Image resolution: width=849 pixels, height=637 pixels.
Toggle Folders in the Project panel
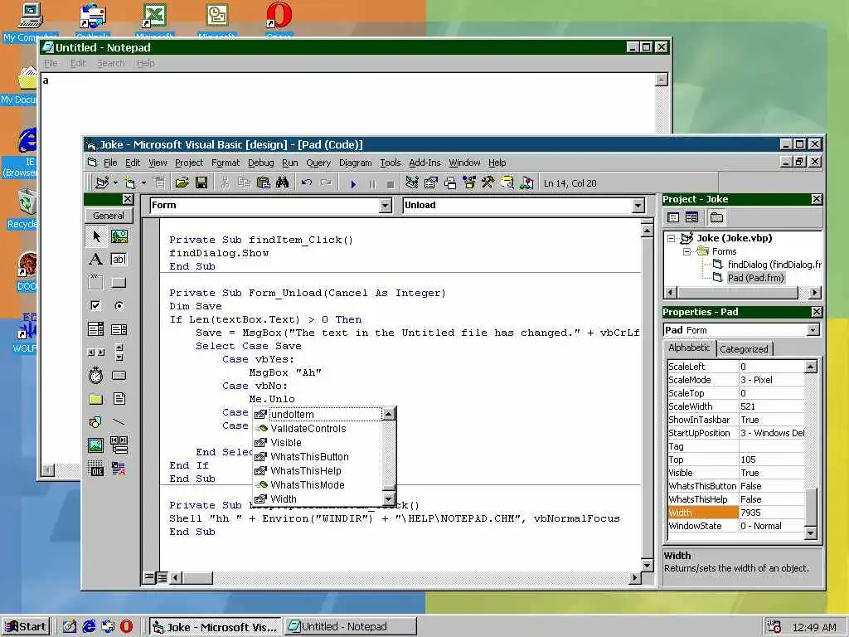coord(716,217)
